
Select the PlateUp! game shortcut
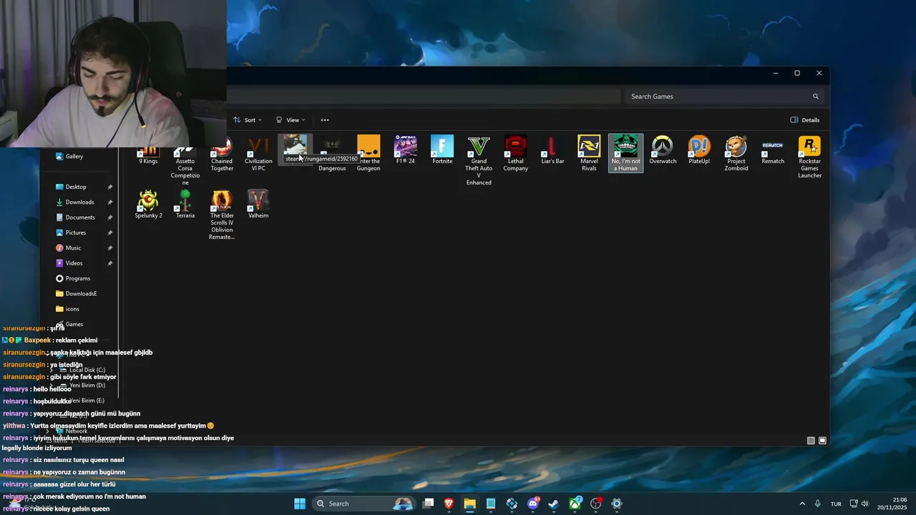(x=699, y=150)
